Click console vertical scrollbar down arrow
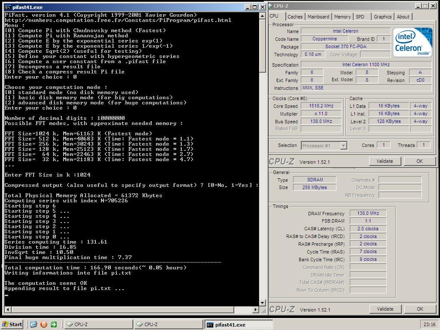440x330 pixels. click(263, 303)
